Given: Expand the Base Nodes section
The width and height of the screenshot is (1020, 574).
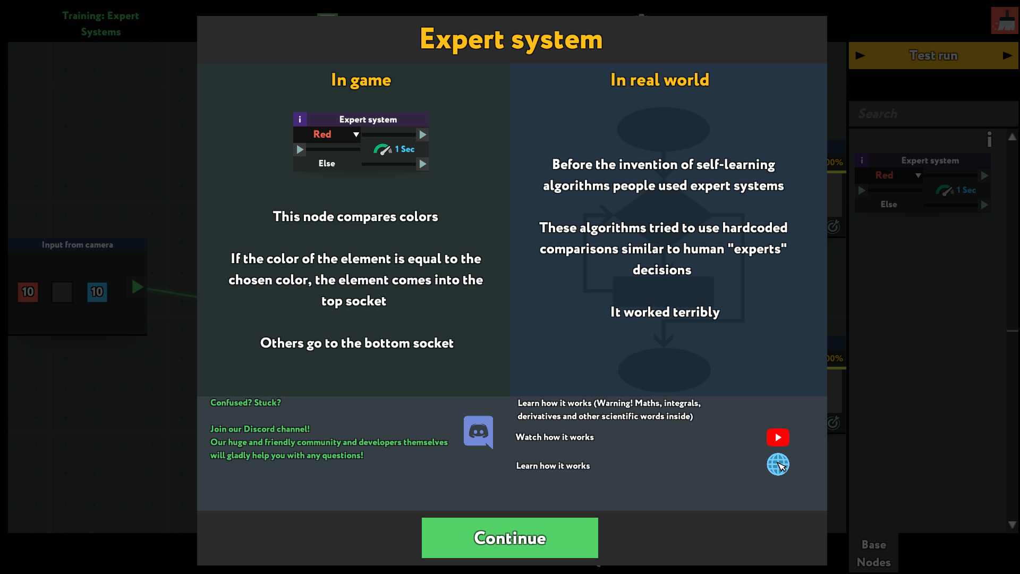Looking at the screenshot, I should tap(874, 553).
